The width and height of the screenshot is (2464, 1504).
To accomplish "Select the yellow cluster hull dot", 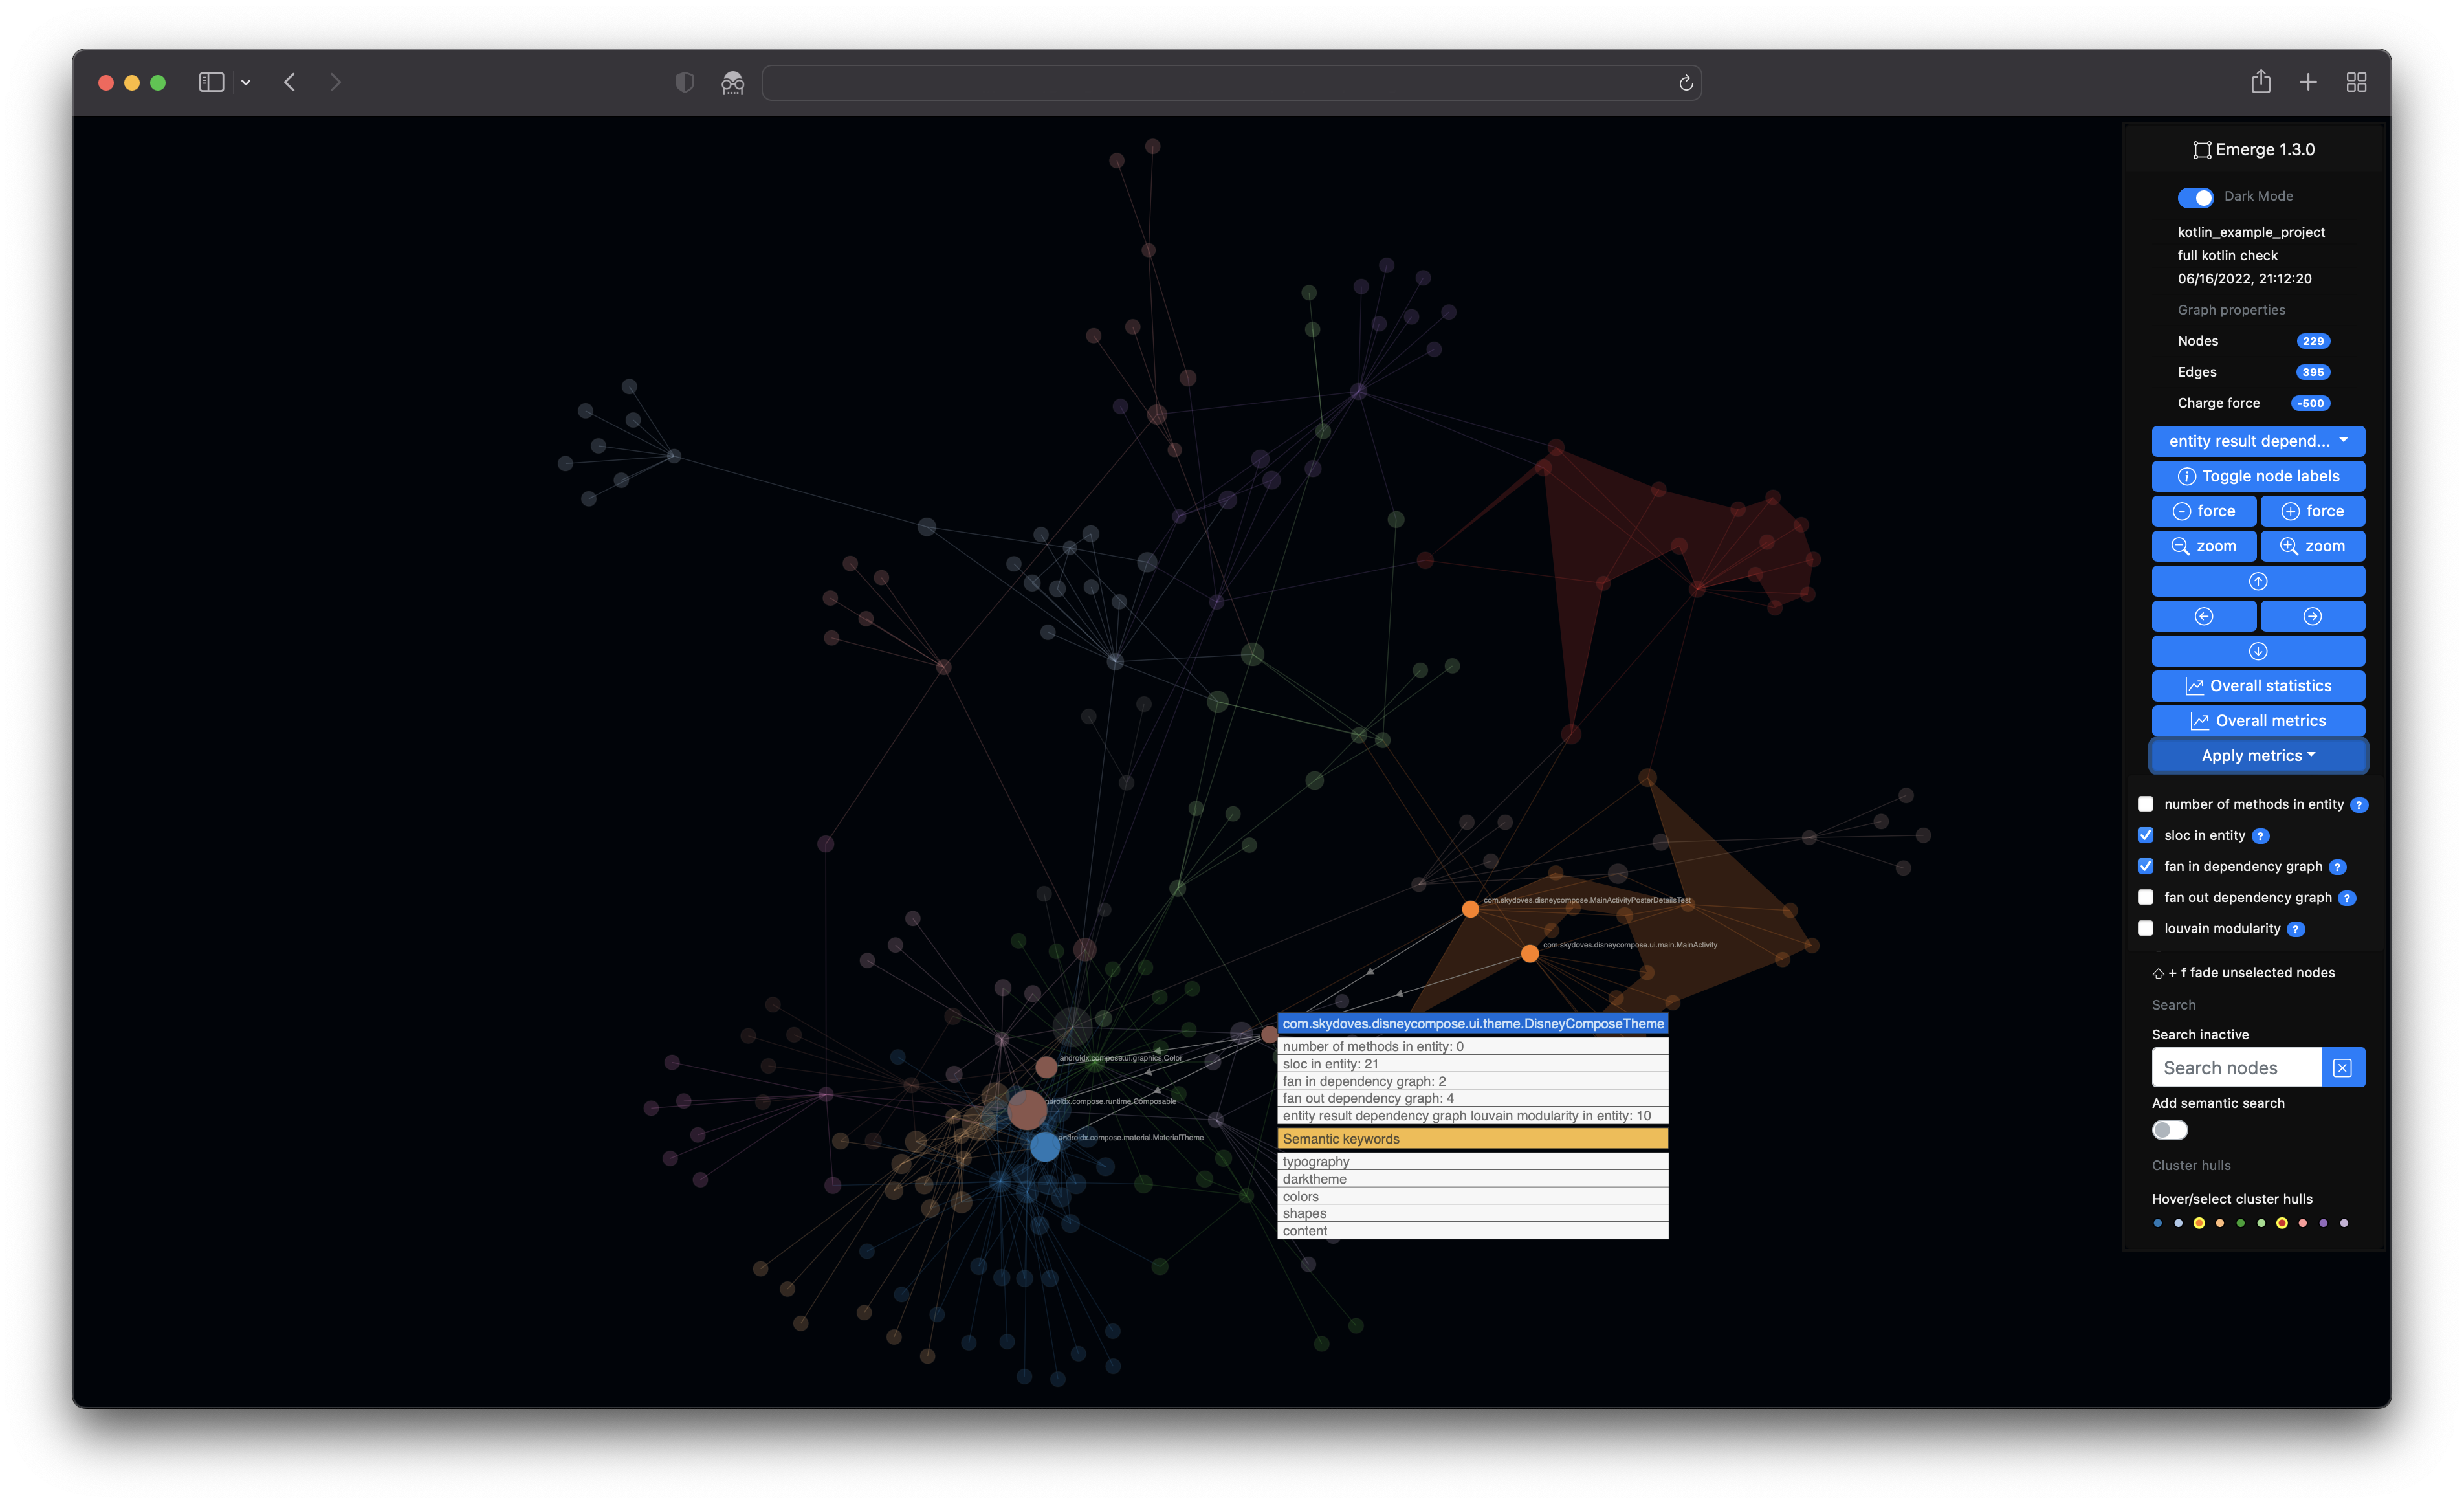I will (2199, 1222).
